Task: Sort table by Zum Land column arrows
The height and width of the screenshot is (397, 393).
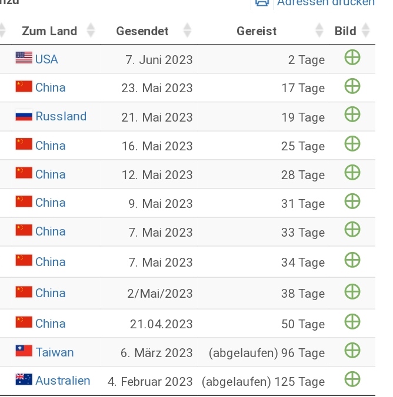Action: coord(91,31)
